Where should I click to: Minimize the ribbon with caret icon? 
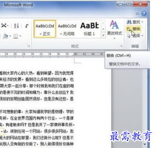pyautogui.click(x=137, y=13)
